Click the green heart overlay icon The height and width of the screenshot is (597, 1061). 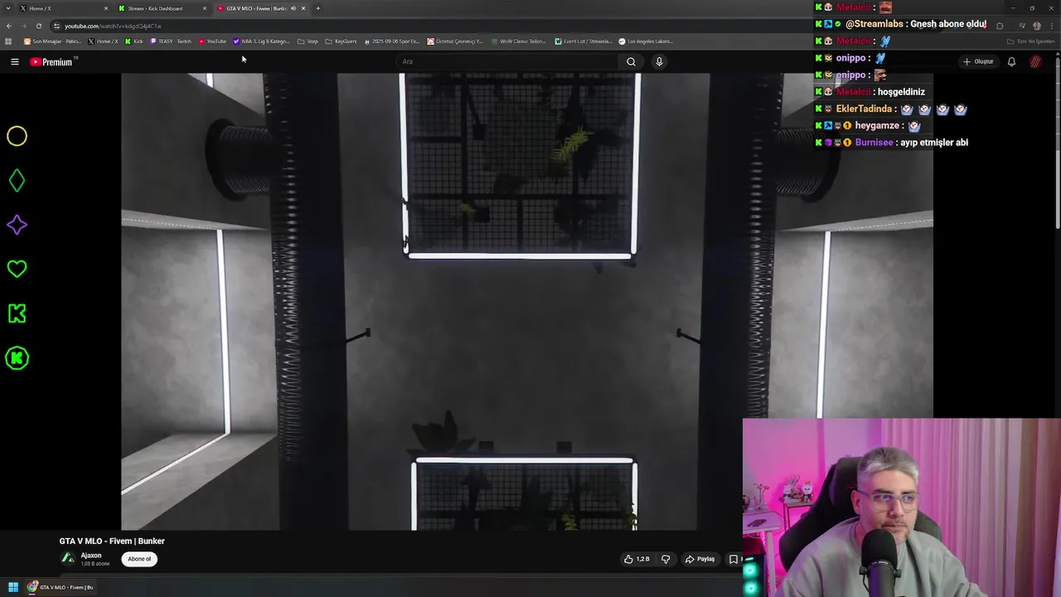17,269
